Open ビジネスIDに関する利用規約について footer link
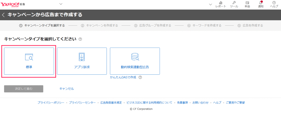 pos(150,103)
